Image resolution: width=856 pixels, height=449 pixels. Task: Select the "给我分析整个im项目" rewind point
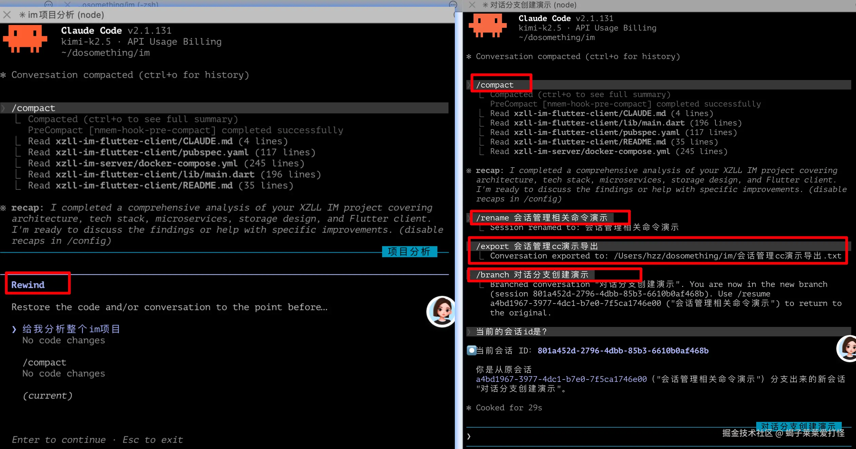(x=71, y=329)
